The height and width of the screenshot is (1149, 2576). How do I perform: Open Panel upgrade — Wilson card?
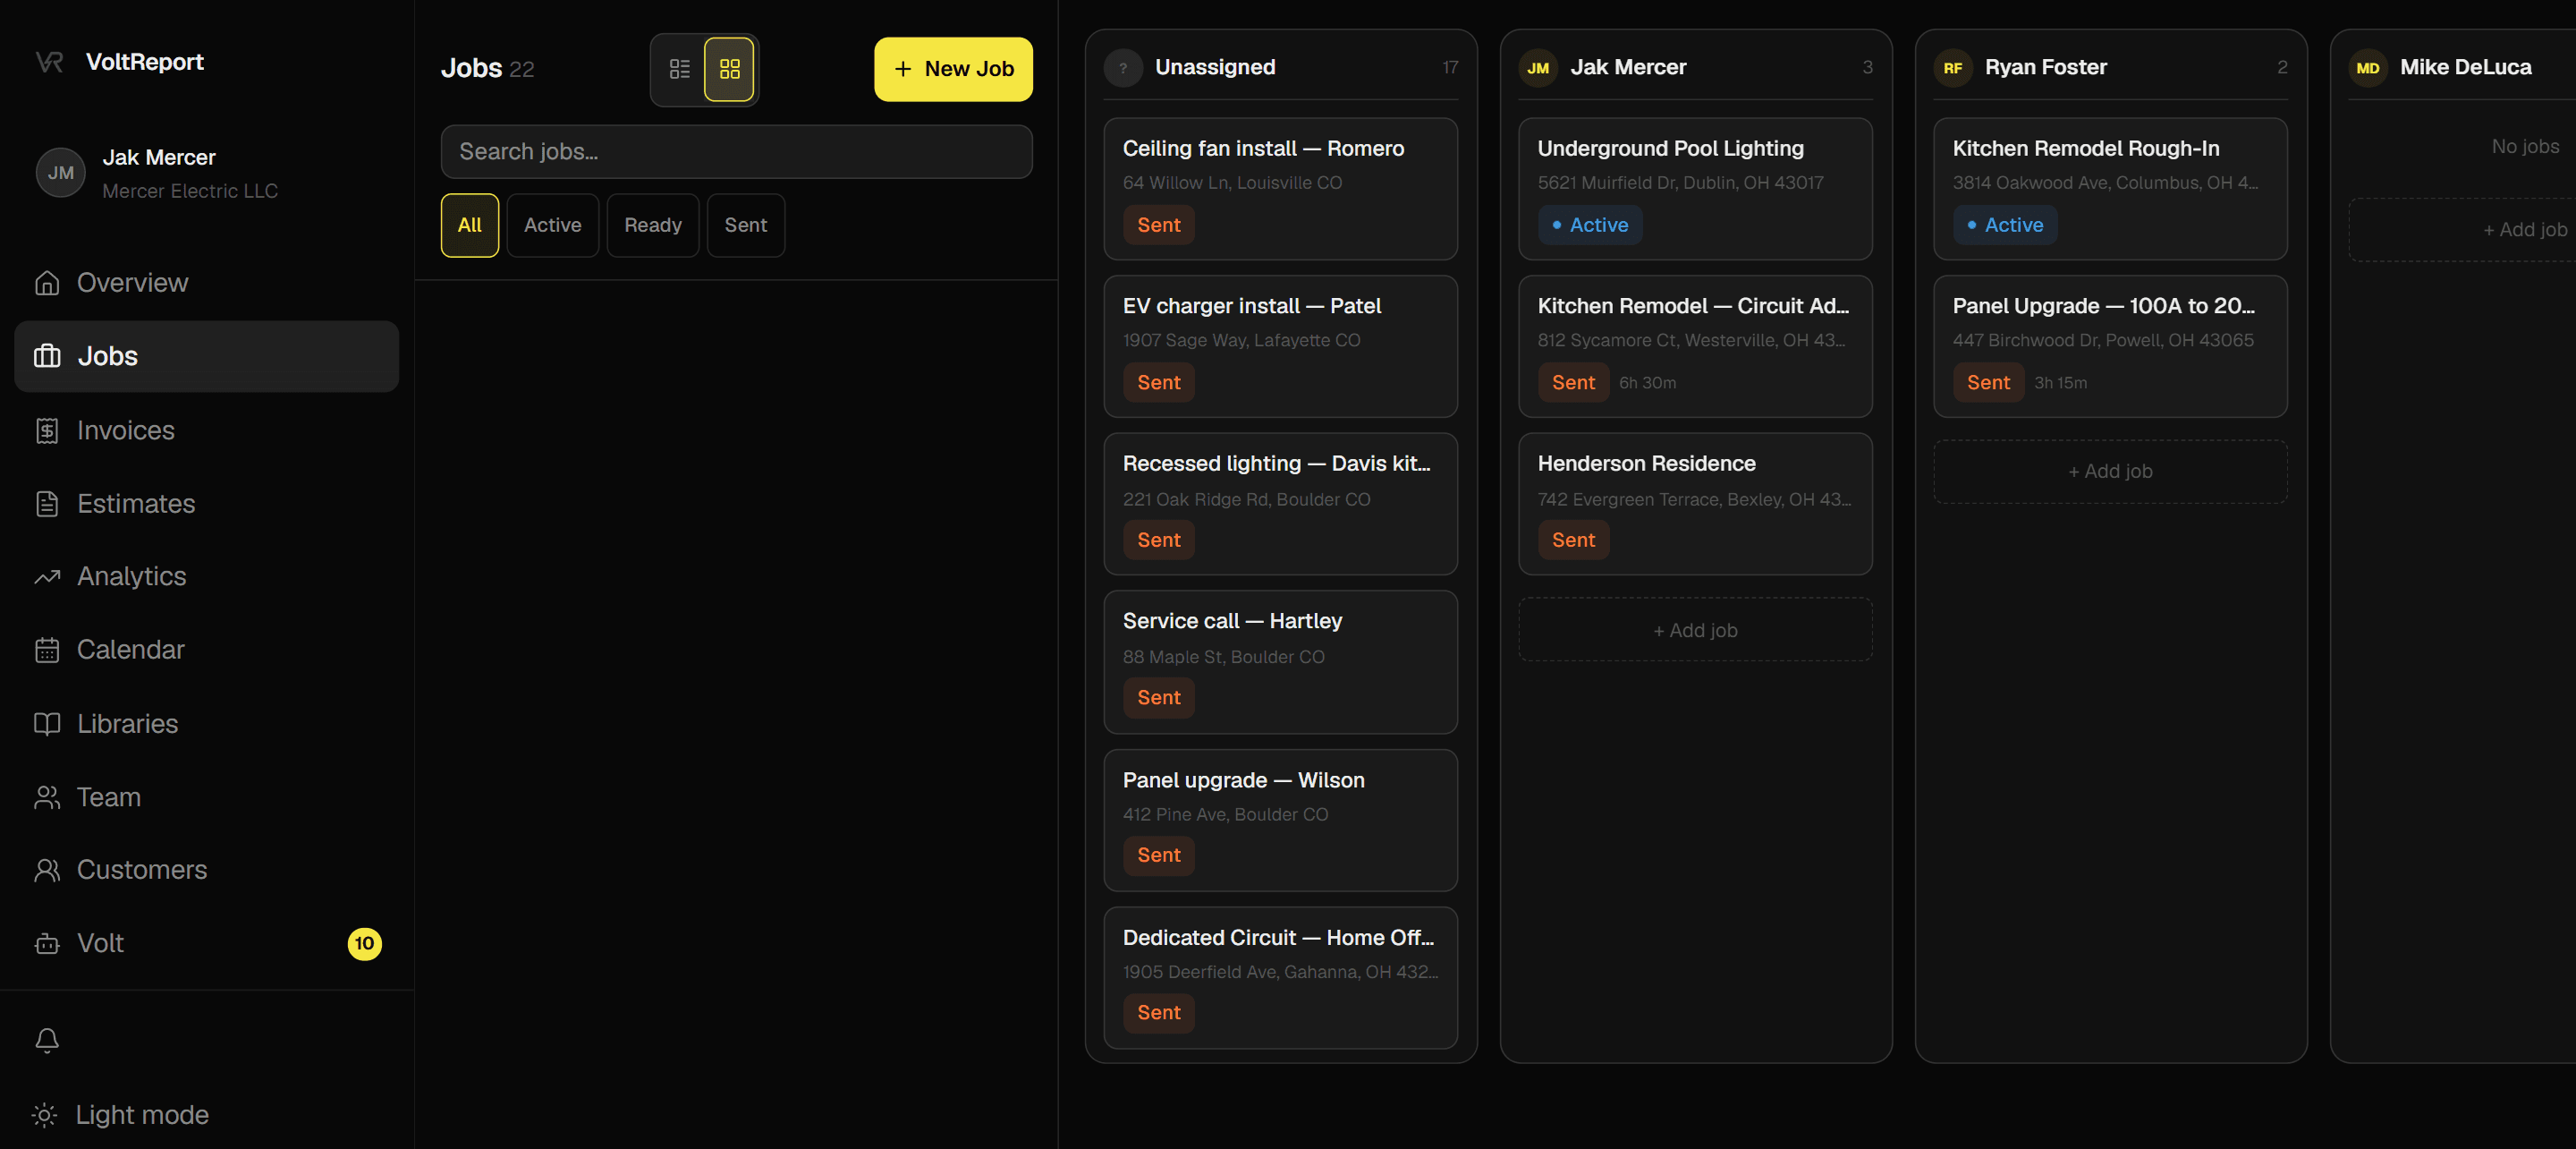coord(1281,821)
